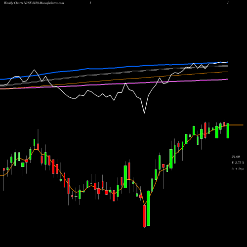Image resolution: width=247 pixels, height=247 pixels.
Task: Click the small '1' label at top center
Action: coord(90,3)
